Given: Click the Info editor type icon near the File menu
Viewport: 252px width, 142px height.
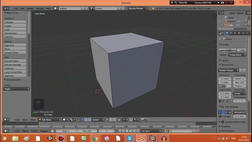Looking at the screenshot, I should click(x=6, y=8).
